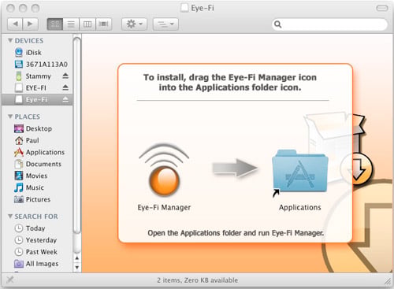Go back with the left arrow button
This screenshot has height=289, width=394.
15,24
